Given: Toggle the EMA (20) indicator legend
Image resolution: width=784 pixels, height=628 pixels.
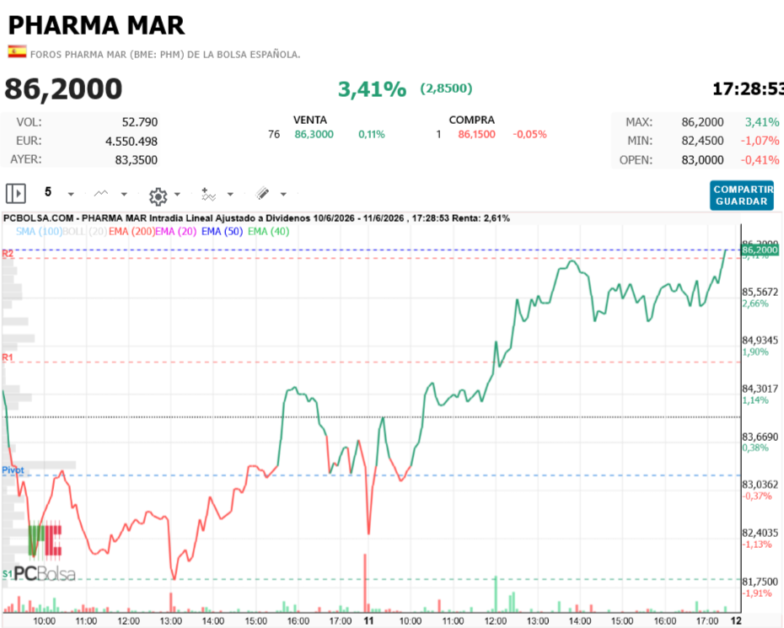Looking at the screenshot, I should [176, 232].
